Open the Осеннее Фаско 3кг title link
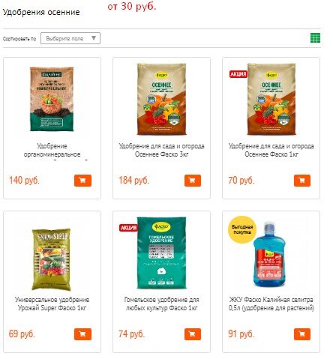This screenshot has width=333, height=359. click(161, 150)
